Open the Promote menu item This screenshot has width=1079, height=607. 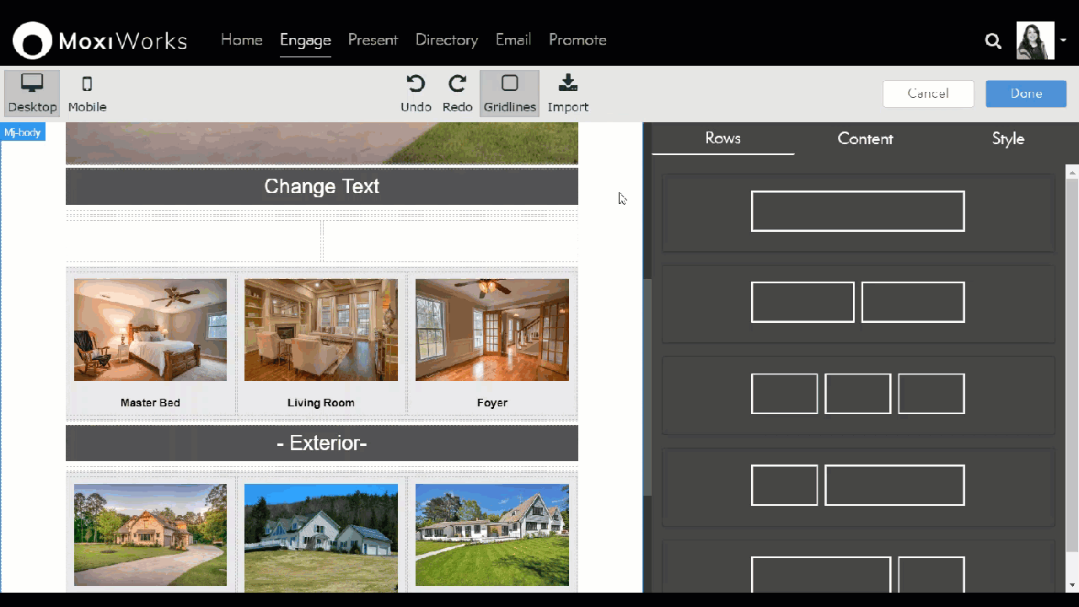click(577, 40)
